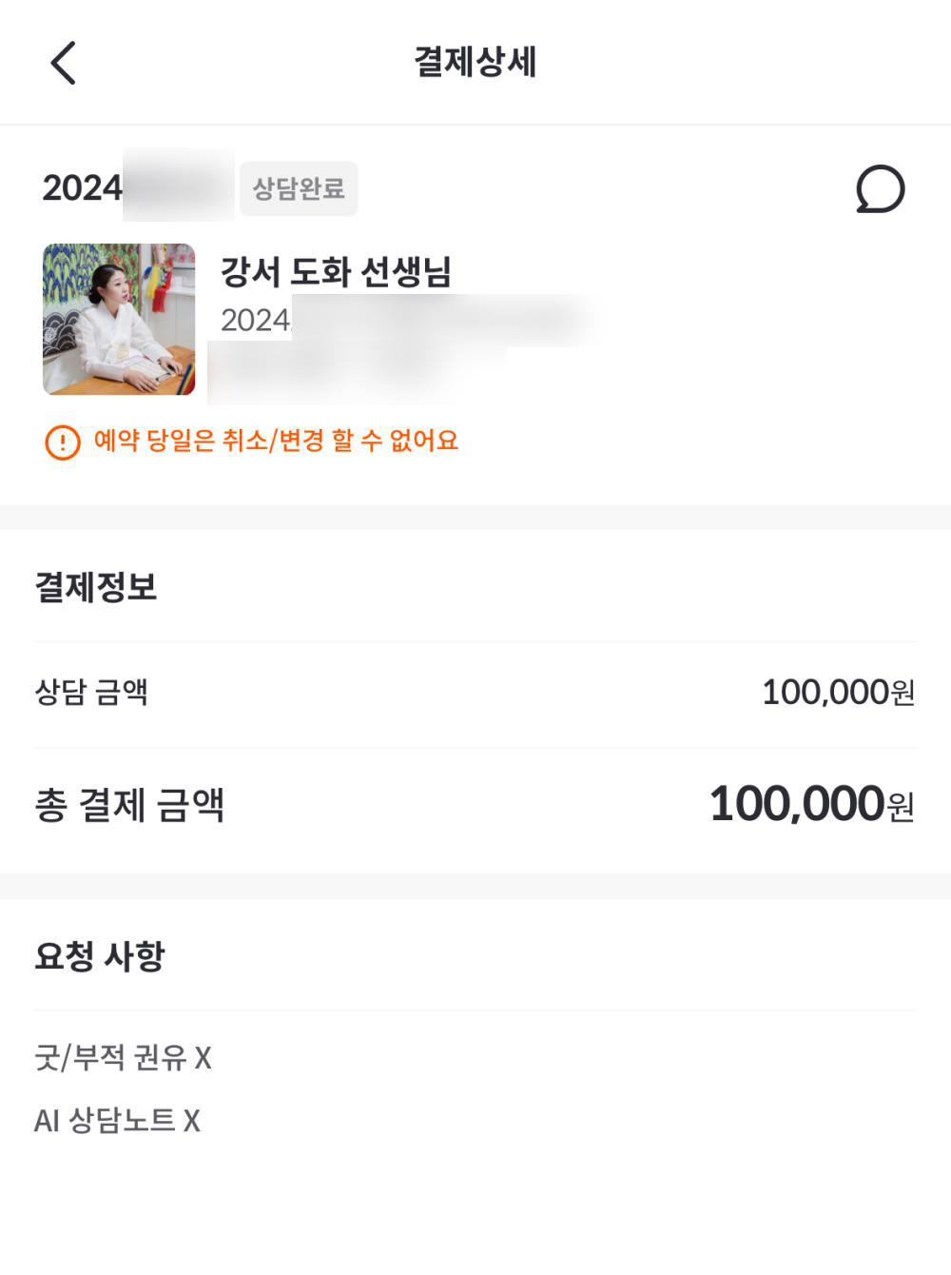The height and width of the screenshot is (1275, 951).
Task: Tap the 상담 금액 label
Action: pyautogui.click(x=91, y=692)
